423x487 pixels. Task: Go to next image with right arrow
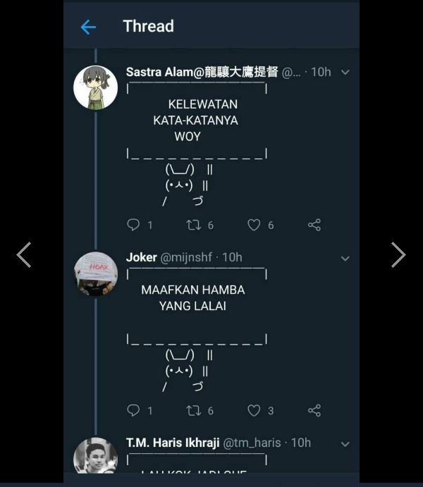398,255
